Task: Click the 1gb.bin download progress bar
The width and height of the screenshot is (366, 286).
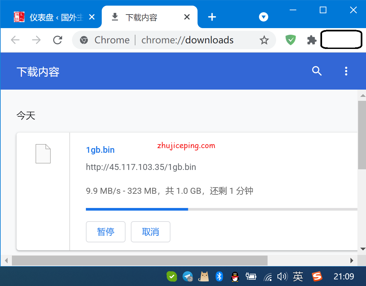Action: pyautogui.click(x=221, y=209)
